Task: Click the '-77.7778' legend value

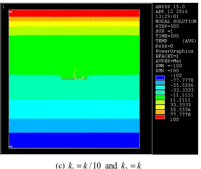Action: coord(182,80)
